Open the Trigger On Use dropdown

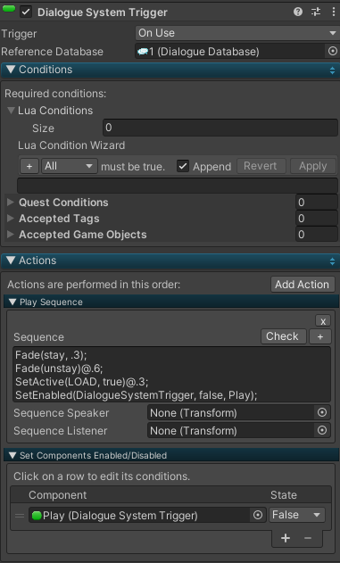coord(237,33)
